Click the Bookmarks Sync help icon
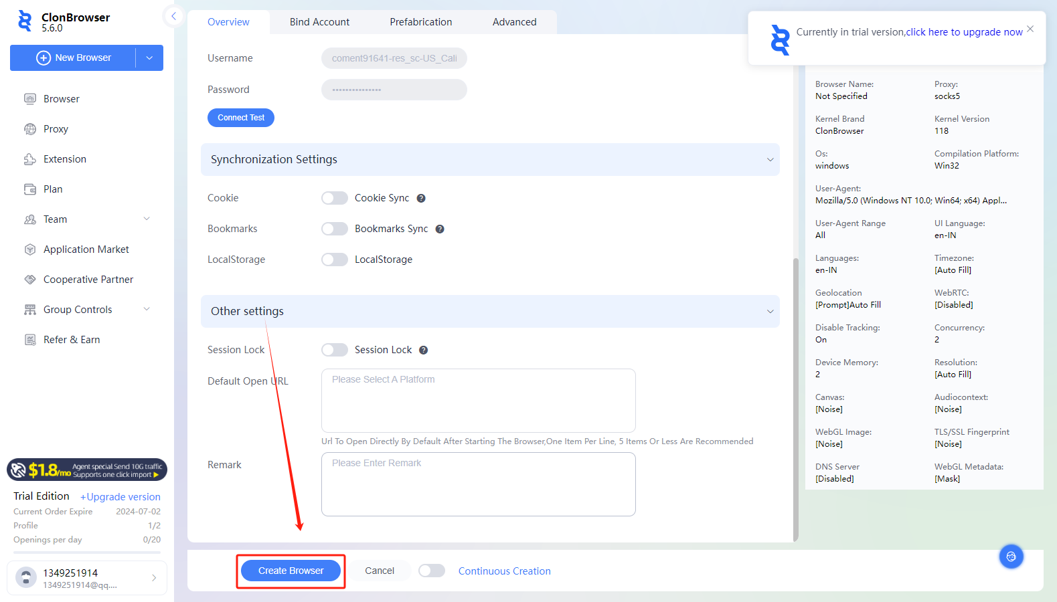The width and height of the screenshot is (1057, 602). [x=440, y=229]
